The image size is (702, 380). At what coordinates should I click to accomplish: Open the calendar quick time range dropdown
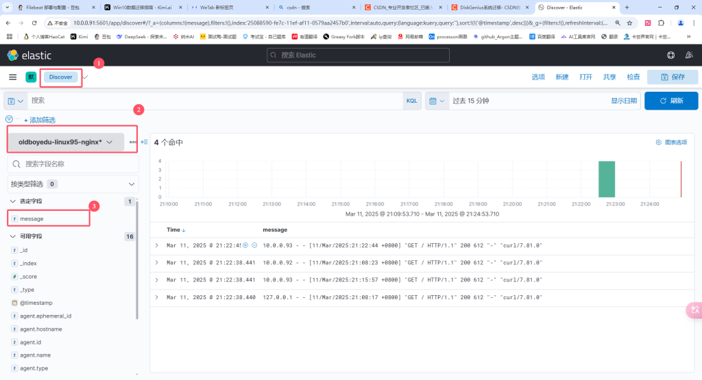435,101
